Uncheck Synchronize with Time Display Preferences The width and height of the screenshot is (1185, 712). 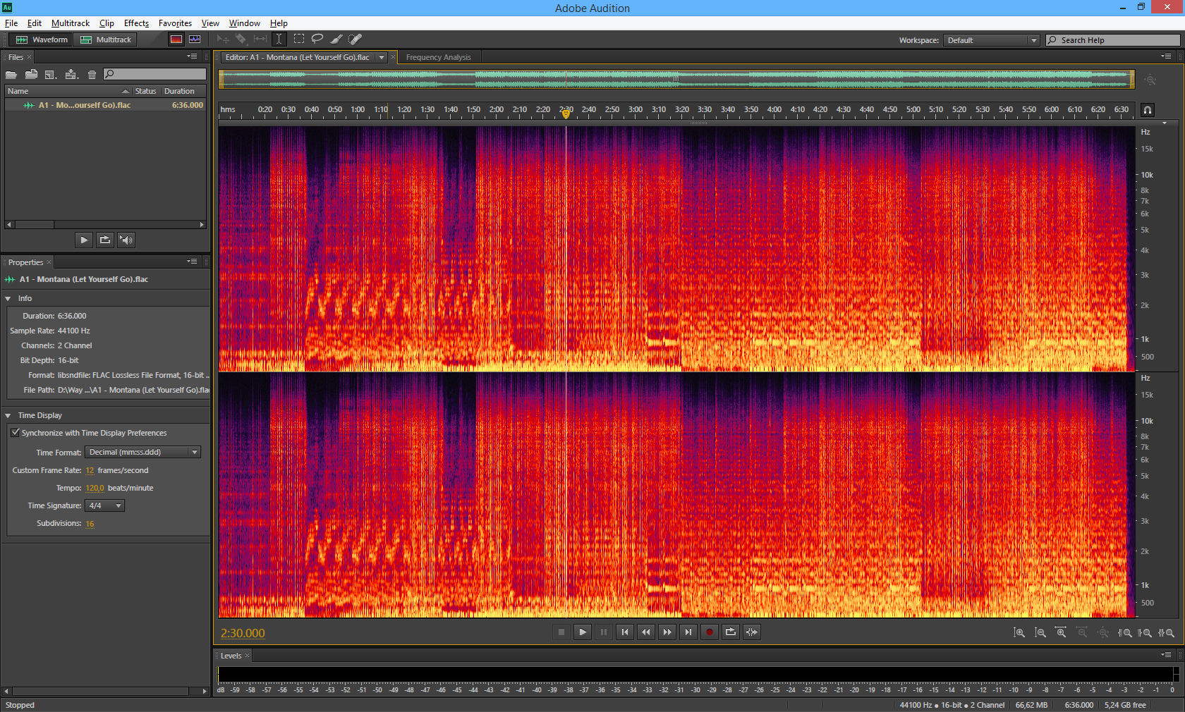pyautogui.click(x=15, y=433)
